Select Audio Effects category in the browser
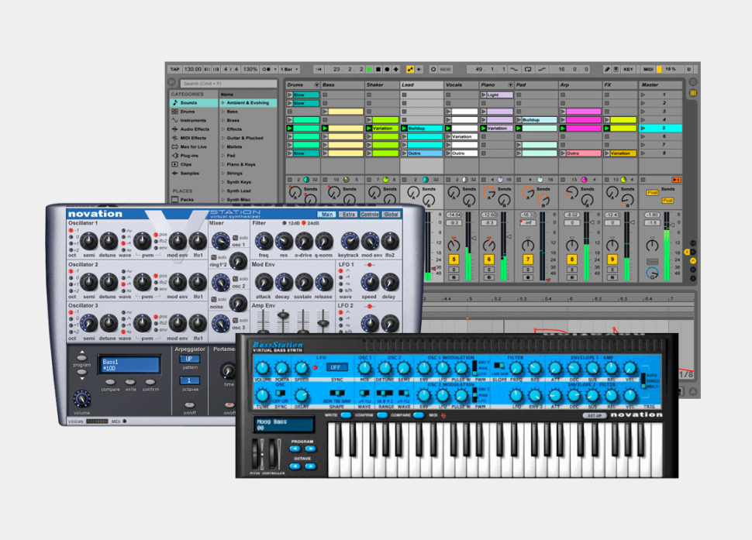This screenshot has height=540, width=752. coord(195,129)
